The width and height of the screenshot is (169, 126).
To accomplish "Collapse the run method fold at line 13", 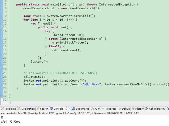I will coord(8,27).
